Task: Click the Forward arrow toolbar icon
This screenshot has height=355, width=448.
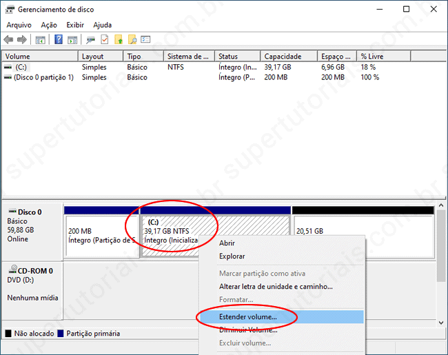Action: (22, 39)
